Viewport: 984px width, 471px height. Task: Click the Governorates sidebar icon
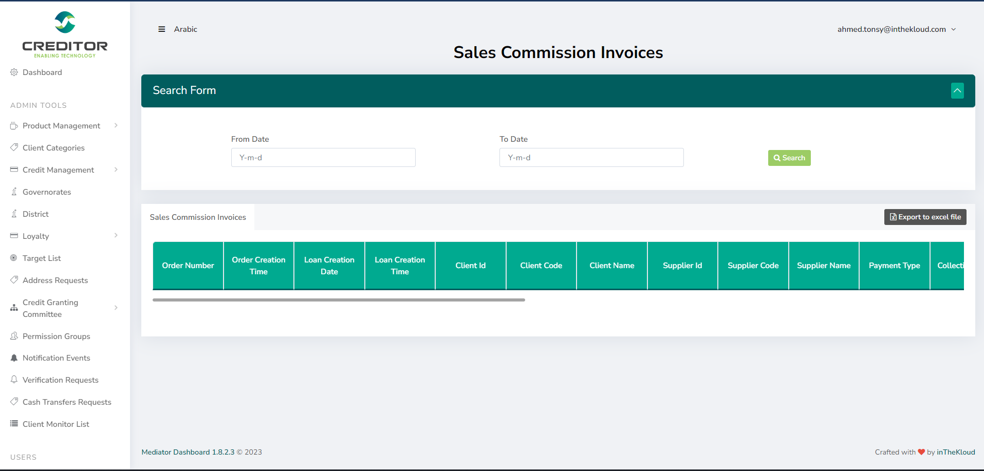[14, 192]
